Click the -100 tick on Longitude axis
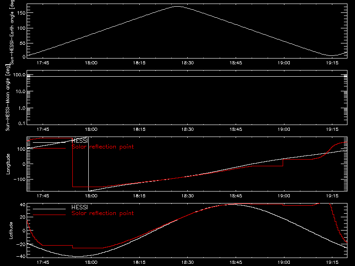Screen dimensions: 355x266 pyautogui.click(x=20, y=180)
